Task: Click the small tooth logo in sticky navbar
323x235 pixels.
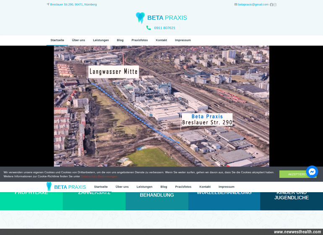Action: [x=49, y=186]
